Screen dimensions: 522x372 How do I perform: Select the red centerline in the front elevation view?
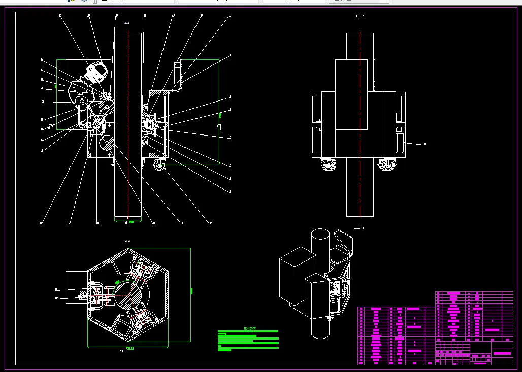pos(360,124)
